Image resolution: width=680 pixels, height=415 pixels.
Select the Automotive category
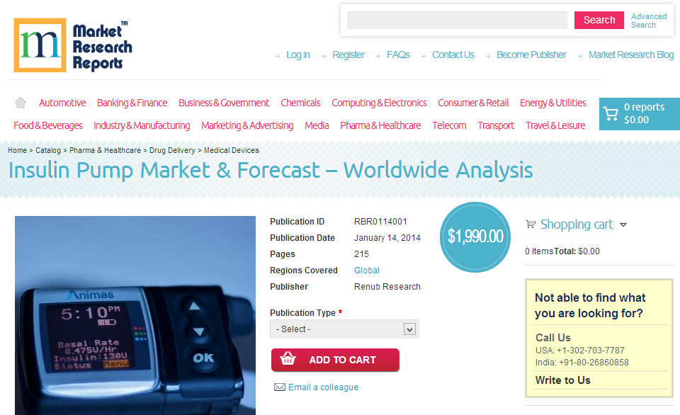[62, 103]
